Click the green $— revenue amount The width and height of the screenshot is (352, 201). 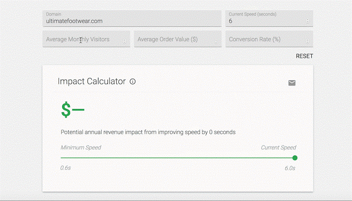[x=73, y=110]
